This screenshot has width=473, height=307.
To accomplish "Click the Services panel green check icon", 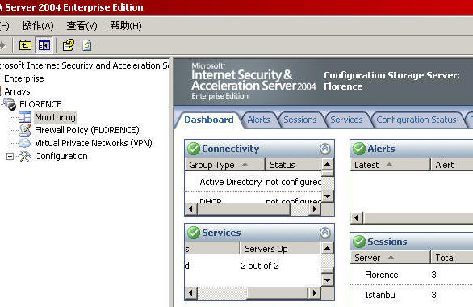I will click(194, 233).
